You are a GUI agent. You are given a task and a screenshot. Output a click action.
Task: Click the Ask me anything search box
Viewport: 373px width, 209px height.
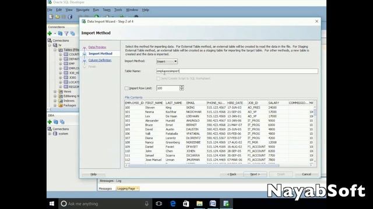105,204
